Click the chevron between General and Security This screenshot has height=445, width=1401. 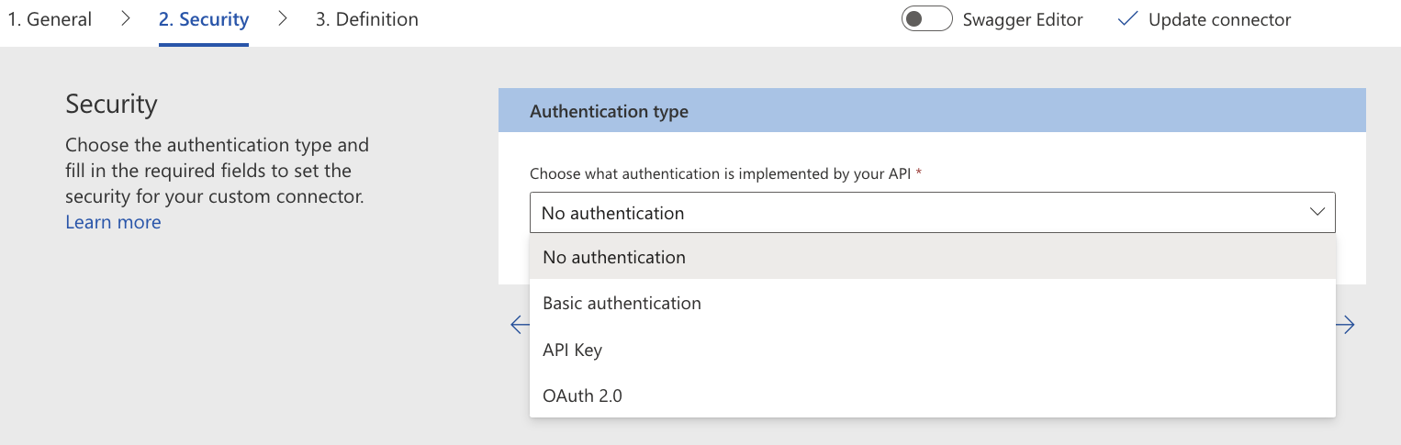(126, 19)
